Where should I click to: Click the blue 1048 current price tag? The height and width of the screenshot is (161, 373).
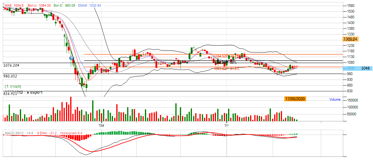[x=365, y=68]
